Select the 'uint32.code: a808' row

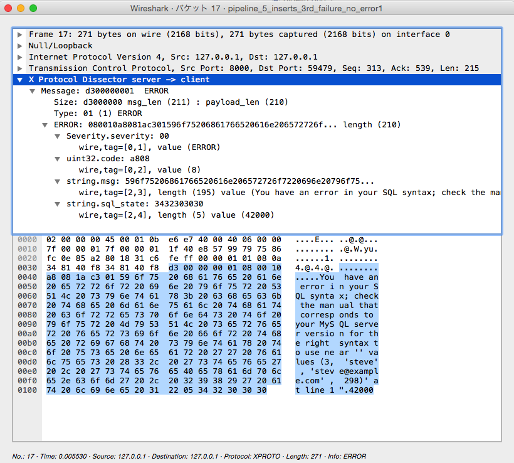[257, 159]
